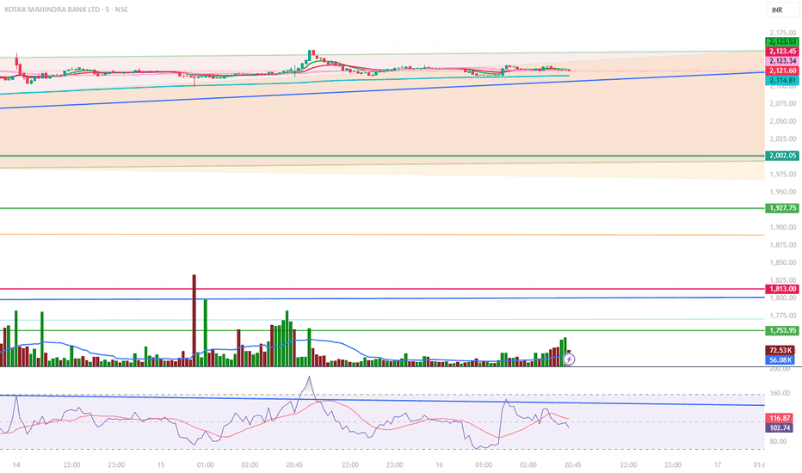This screenshot has width=802, height=473.
Task: Click the date 15 on time axis
Action: [161, 464]
